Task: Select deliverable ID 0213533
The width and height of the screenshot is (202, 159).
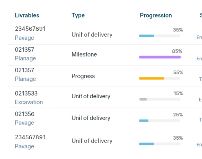Action: 26,93
